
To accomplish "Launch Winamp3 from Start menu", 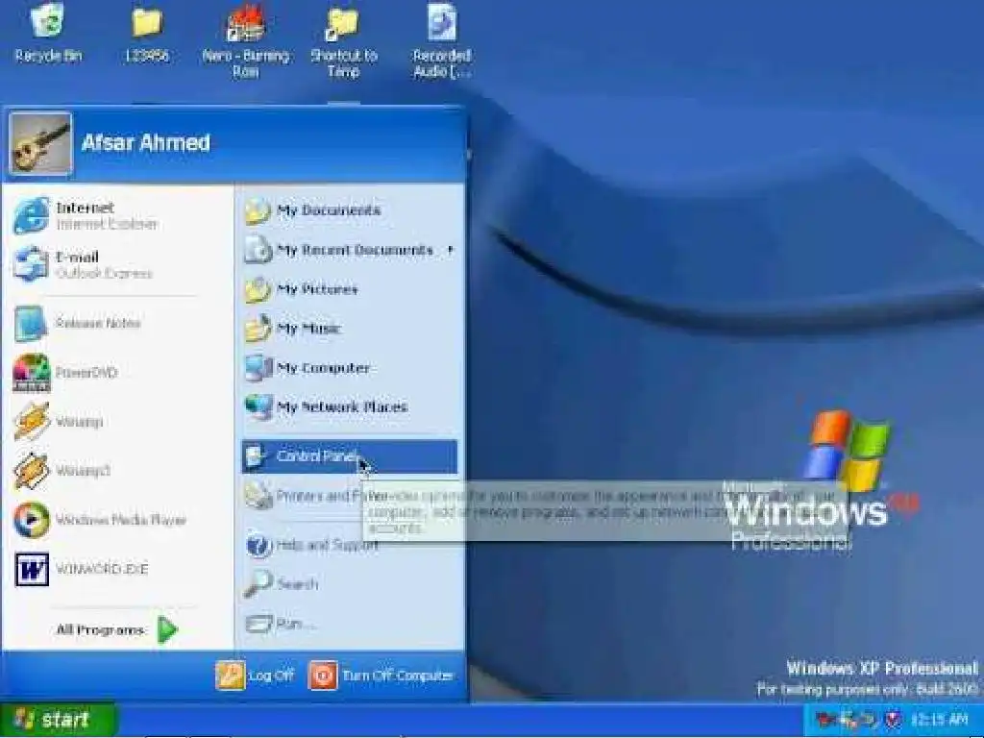I will point(61,470).
